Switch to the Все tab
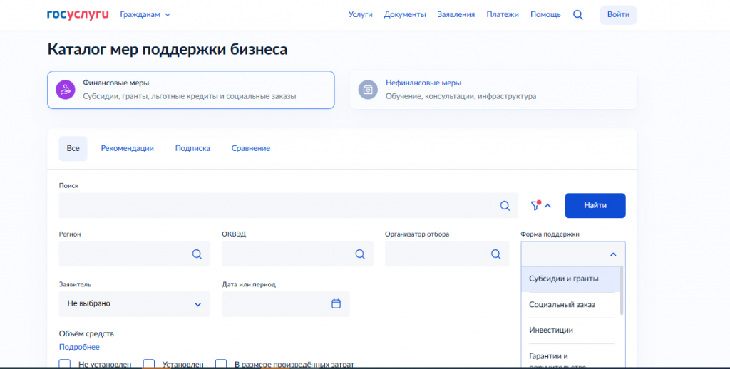The width and height of the screenshot is (730, 369). tap(73, 148)
